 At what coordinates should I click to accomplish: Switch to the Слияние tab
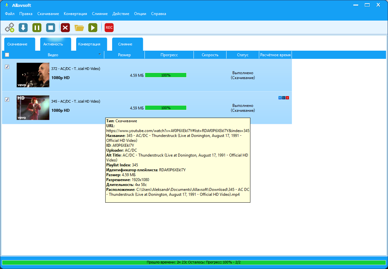(x=127, y=44)
